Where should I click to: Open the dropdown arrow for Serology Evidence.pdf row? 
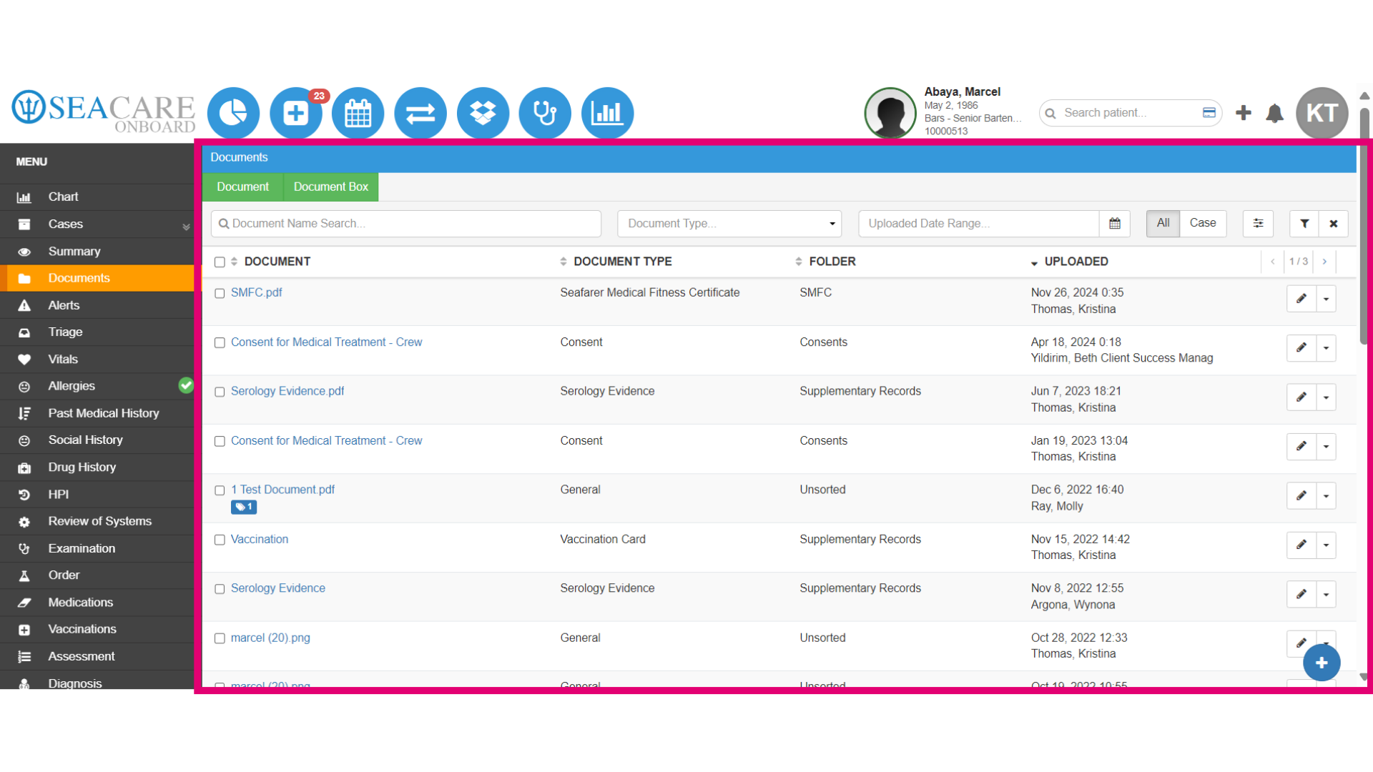[1327, 397]
